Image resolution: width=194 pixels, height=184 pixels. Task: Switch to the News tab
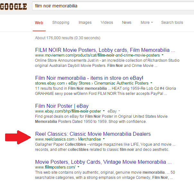(127, 23)
